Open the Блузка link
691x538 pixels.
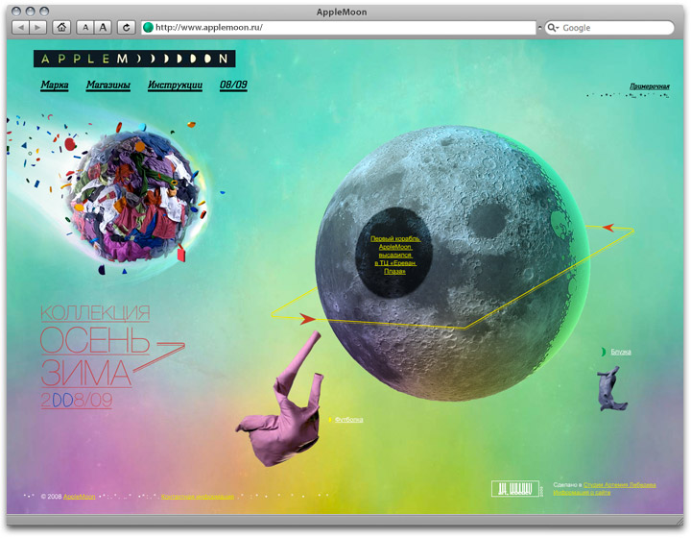(621, 352)
